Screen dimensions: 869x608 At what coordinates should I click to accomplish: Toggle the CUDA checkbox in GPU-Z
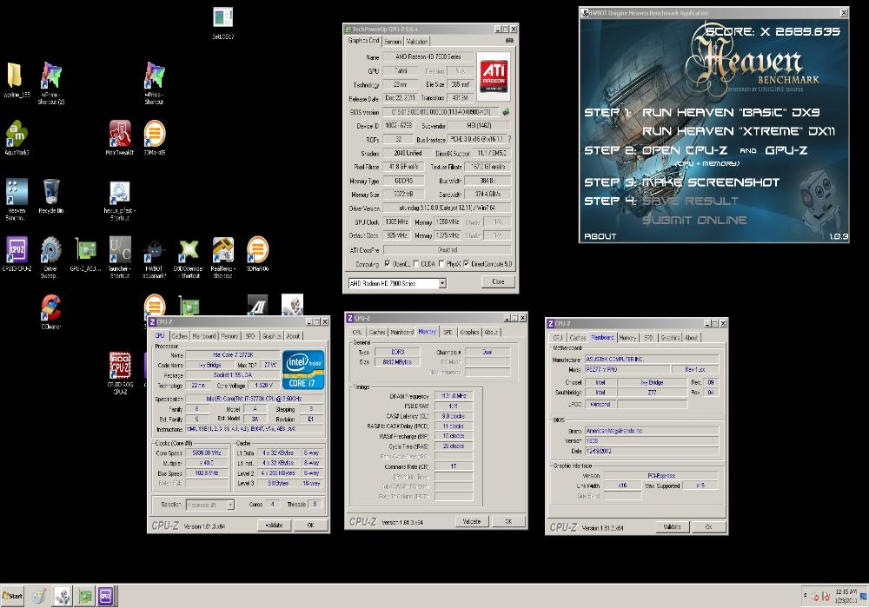415,264
